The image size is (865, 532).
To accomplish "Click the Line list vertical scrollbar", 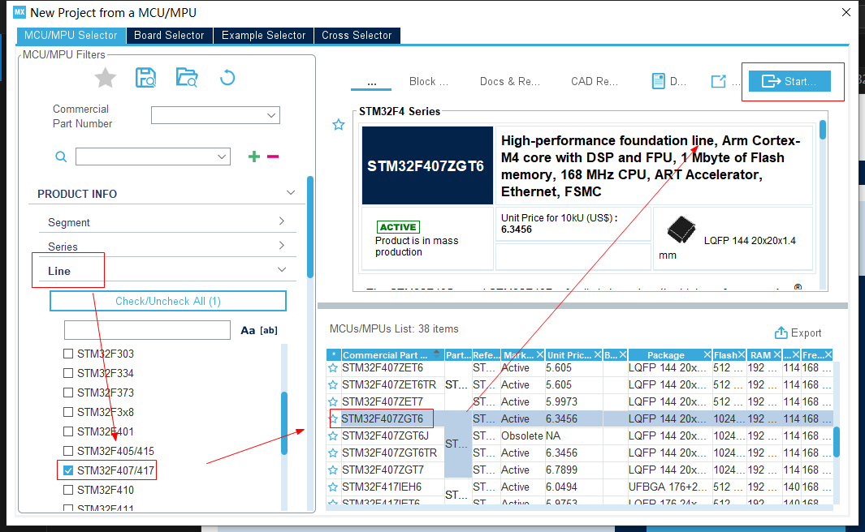I will click(x=284, y=423).
